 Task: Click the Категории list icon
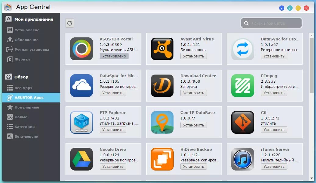pyautogui.click(x=10, y=126)
